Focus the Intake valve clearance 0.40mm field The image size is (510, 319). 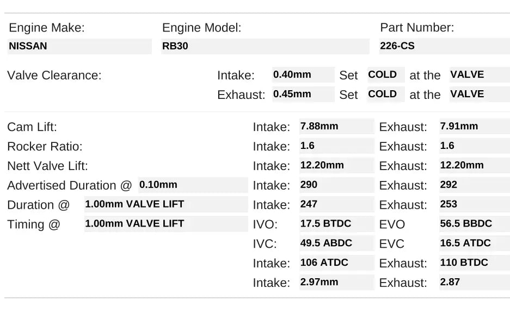coord(303,75)
